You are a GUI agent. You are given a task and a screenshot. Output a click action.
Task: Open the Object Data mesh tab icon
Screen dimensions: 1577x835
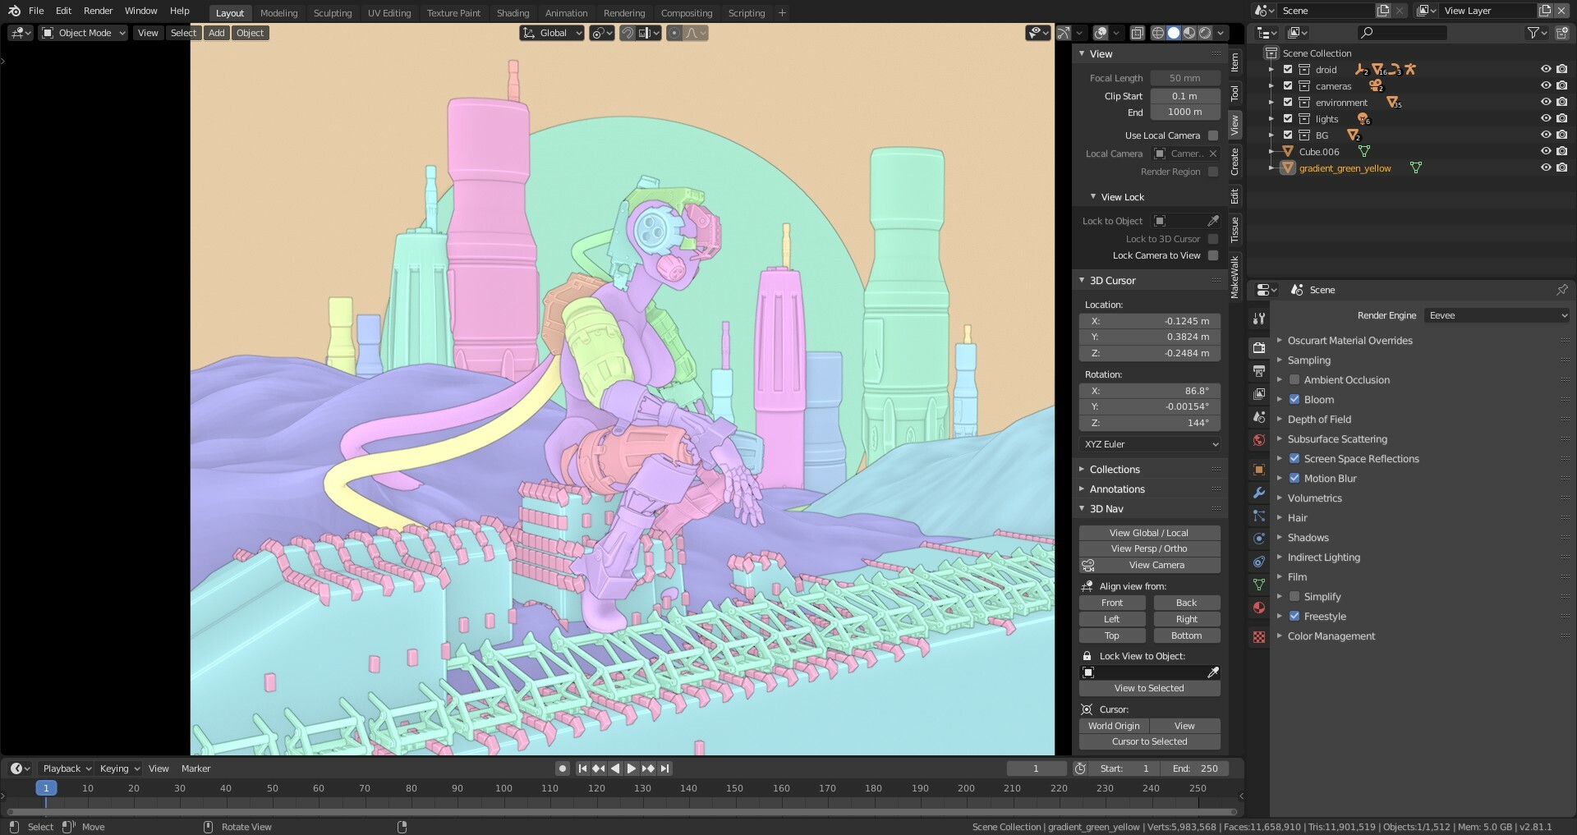(x=1258, y=585)
